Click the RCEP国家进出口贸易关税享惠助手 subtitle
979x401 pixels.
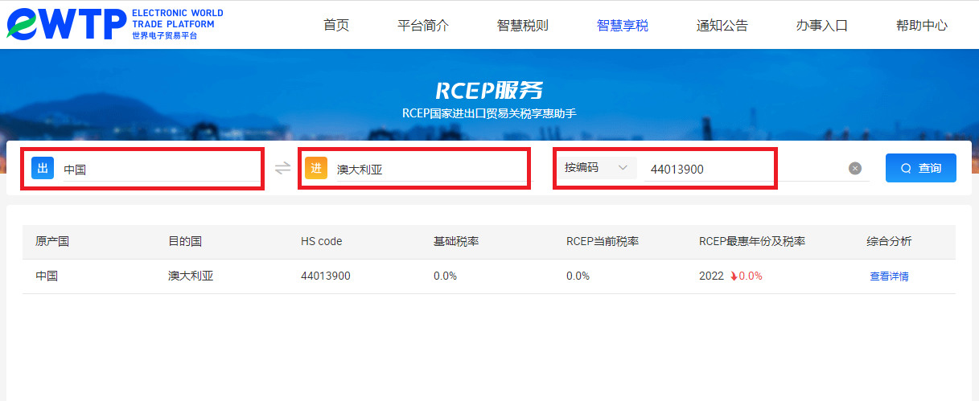point(489,113)
